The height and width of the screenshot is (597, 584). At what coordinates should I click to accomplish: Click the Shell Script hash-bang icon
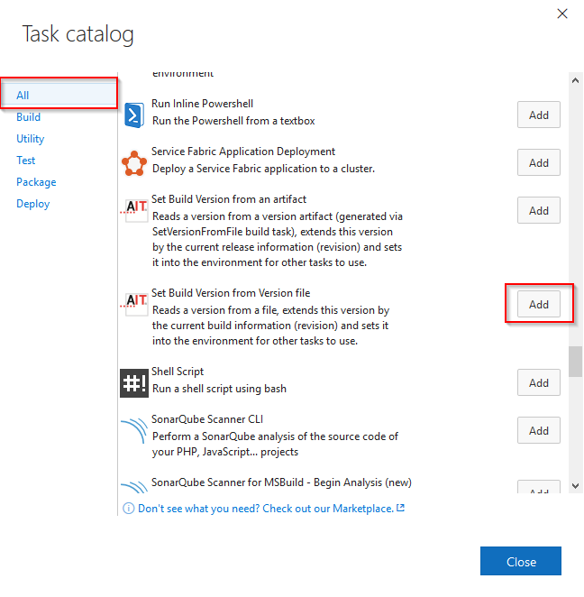pos(134,383)
